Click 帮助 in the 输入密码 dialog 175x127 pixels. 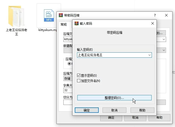[x=142, y=110]
